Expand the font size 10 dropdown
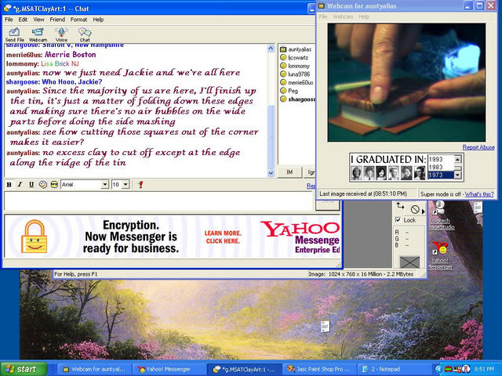The height and width of the screenshot is (376, 502). [125, 185]
